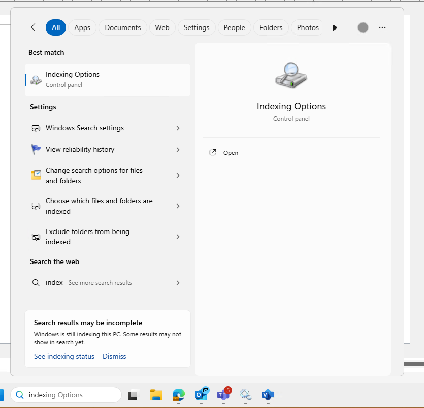Expand Choose which files are indexed chevron
424x408 pixels.
point(178,206)
